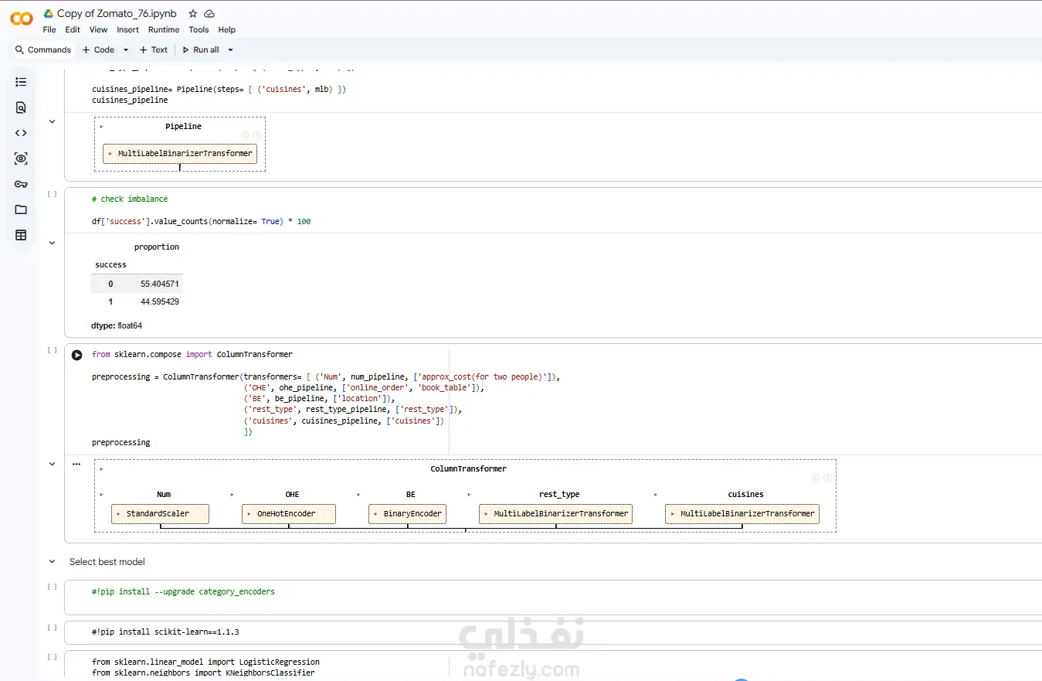Star the notebook with the star icon

(193, 14)
